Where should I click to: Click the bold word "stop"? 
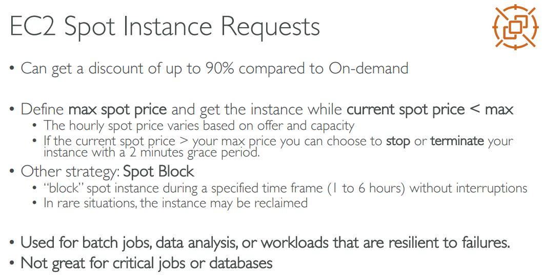[x=398, y=141]
